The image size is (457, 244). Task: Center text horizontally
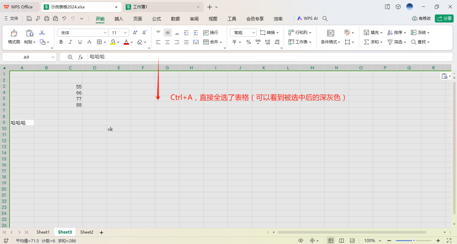click(x=167, y=42)
